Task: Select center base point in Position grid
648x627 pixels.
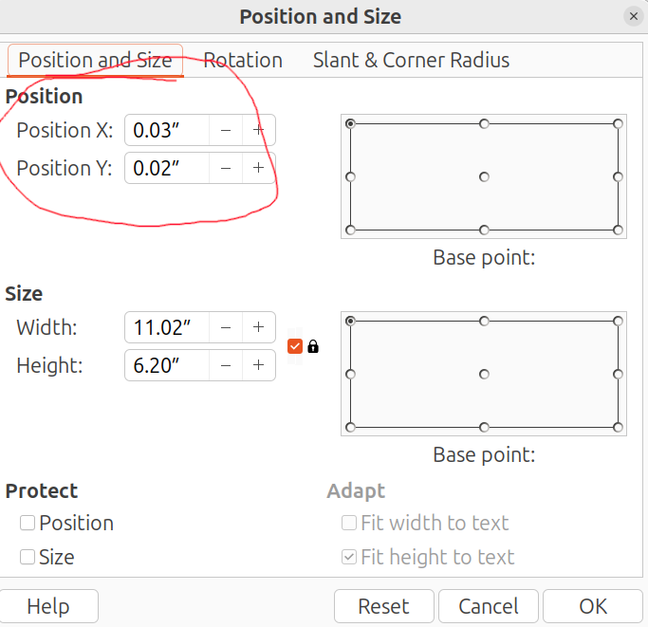Action: click(x=484, y=176)
